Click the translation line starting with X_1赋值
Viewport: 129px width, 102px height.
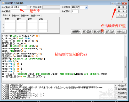[12, 85]
